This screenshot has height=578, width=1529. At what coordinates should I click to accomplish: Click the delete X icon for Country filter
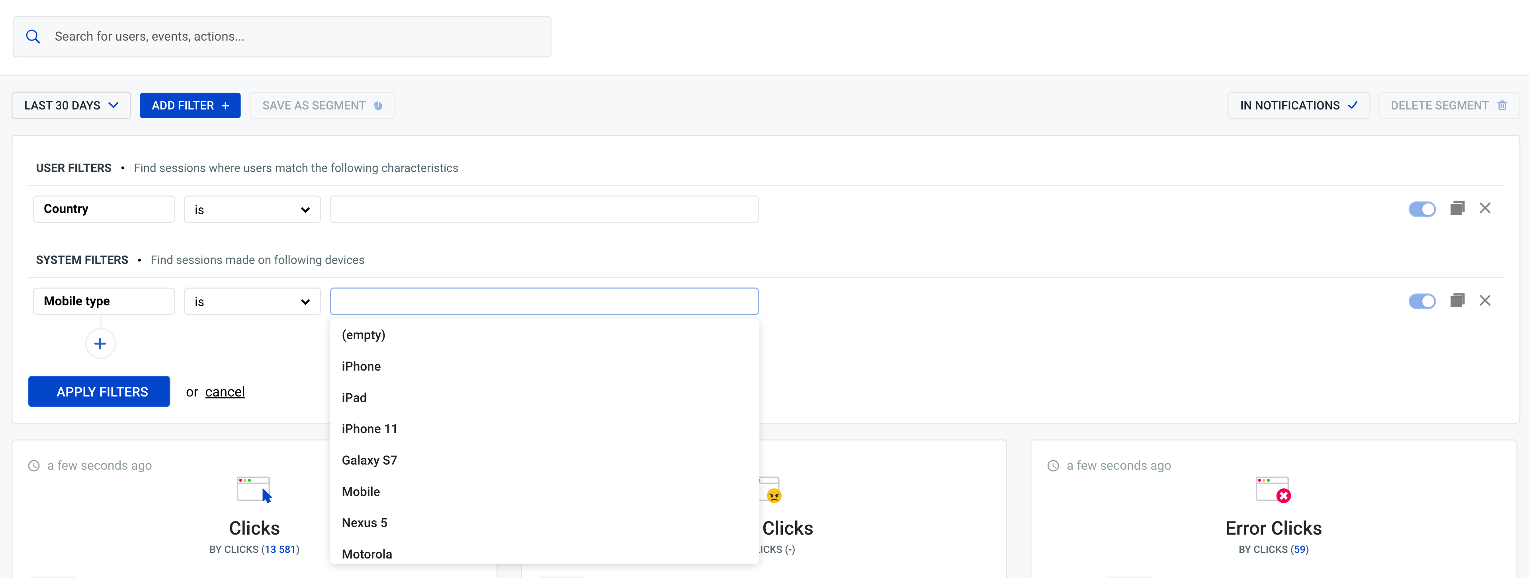(x=1485, y=208)
